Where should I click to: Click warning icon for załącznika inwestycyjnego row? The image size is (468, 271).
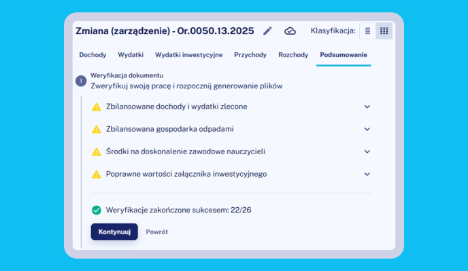point(97,174)
